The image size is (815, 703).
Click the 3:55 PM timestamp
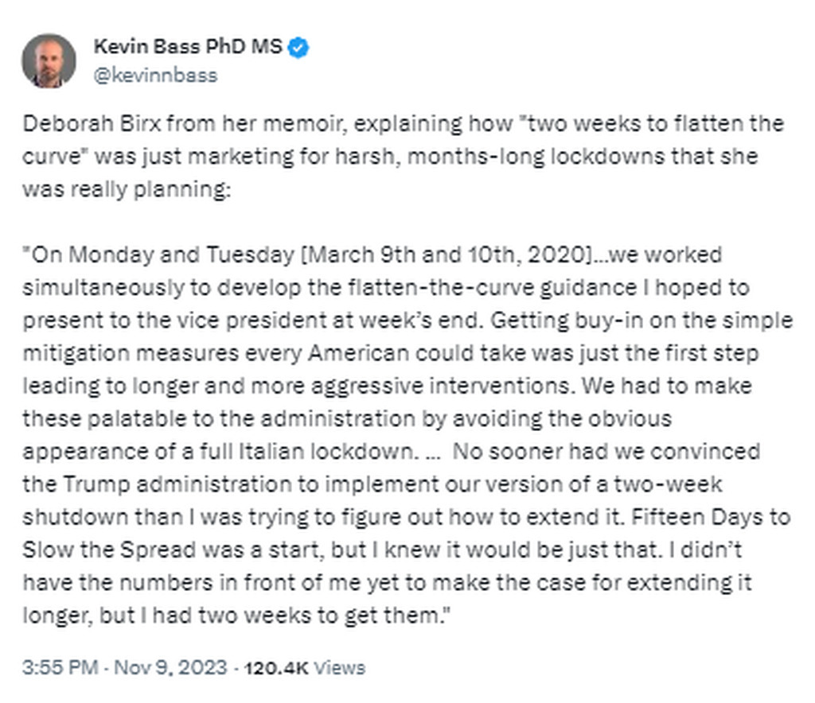tap(60, 667)
